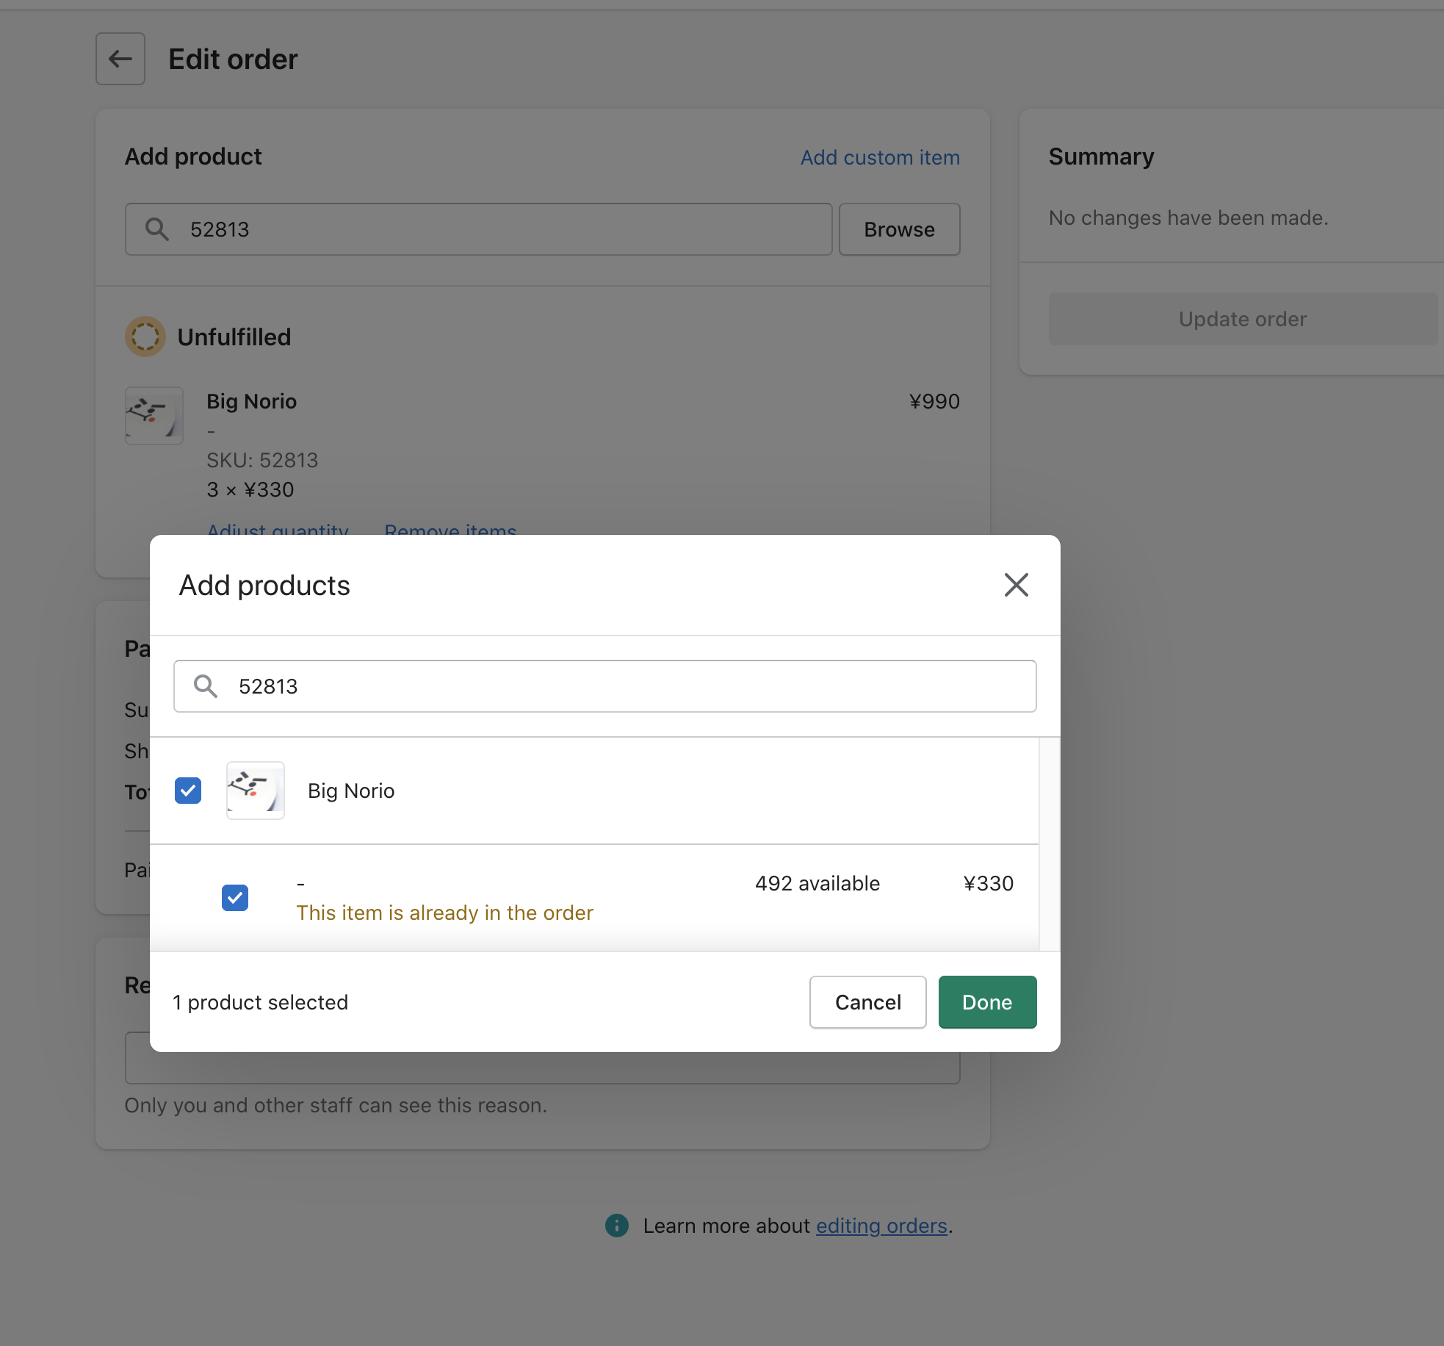Click the modal results scrollbar track
The image size is (1444, 1346).
(1049, 844)
